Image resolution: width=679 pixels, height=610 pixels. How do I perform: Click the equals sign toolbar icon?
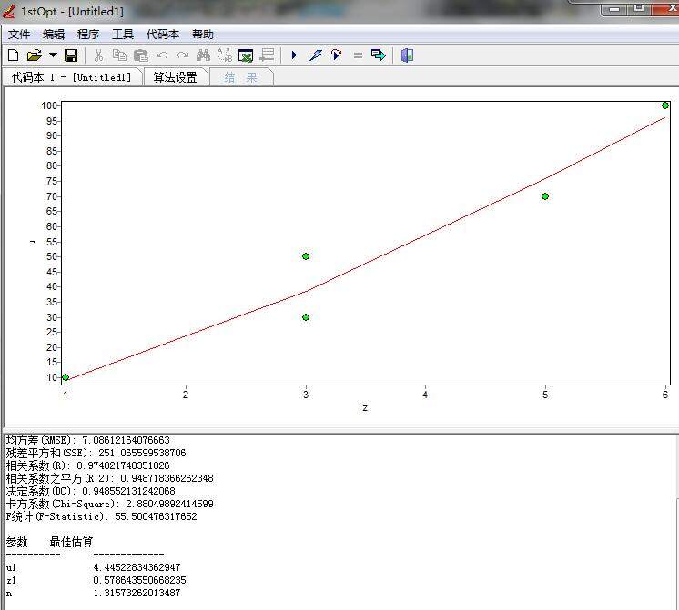click(358, 55)
